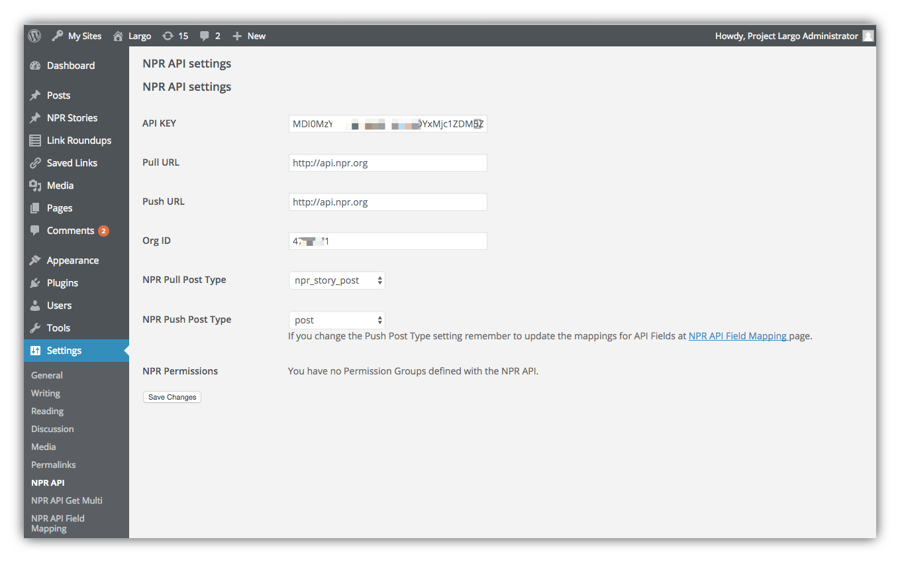Open comments bubble icon in admin bar
Viewport: 900px width, 562px height.
point(205,36)
